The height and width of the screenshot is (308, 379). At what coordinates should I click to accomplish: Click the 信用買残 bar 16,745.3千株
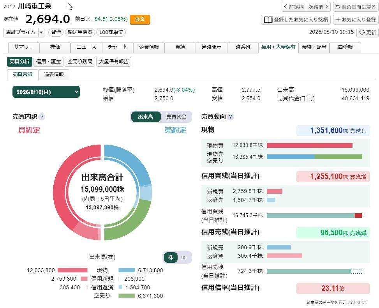[314, 216]
